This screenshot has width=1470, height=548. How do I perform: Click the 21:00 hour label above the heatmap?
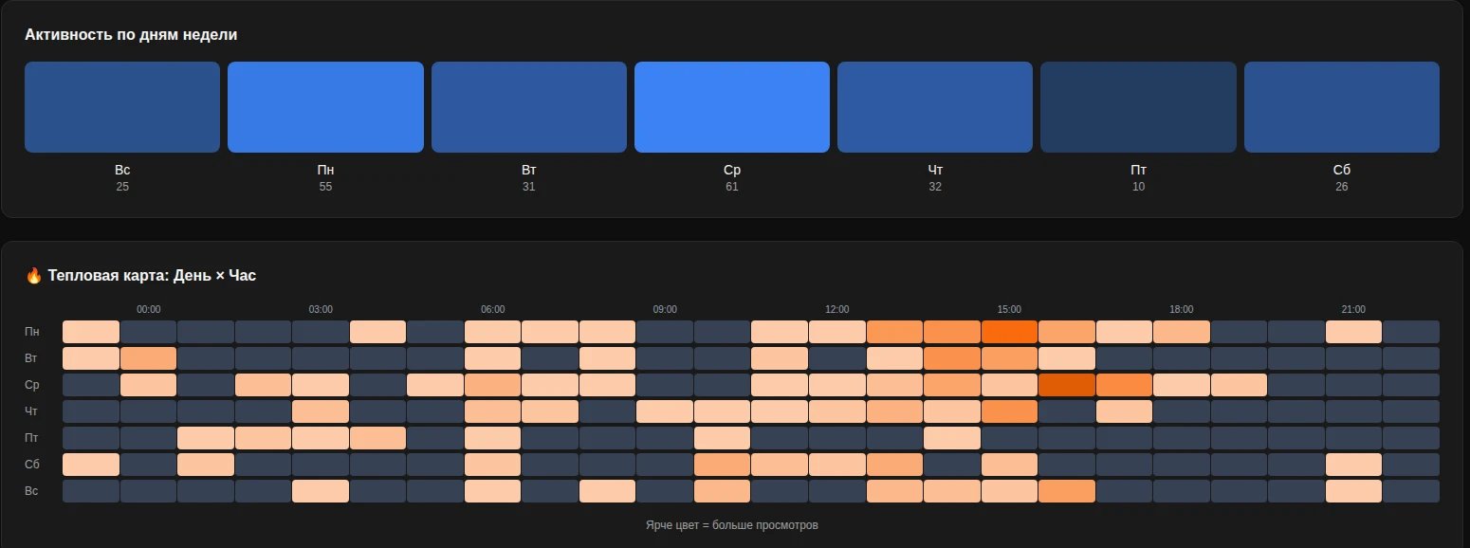point(1353,310)
